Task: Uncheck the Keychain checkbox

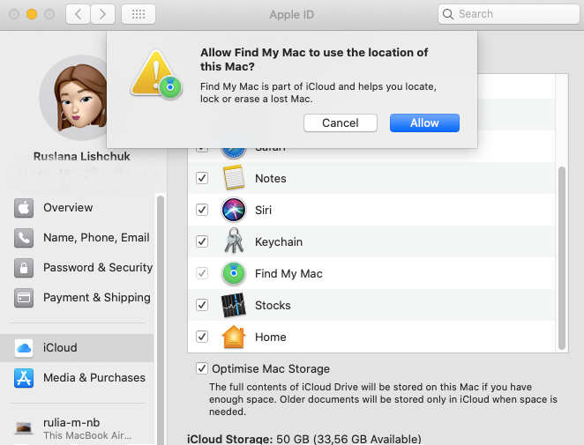Action: pyautogui.click(x=202, y=241)
